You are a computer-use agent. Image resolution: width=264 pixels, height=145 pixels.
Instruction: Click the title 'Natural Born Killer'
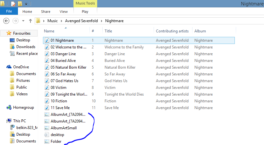click(120, 67)
